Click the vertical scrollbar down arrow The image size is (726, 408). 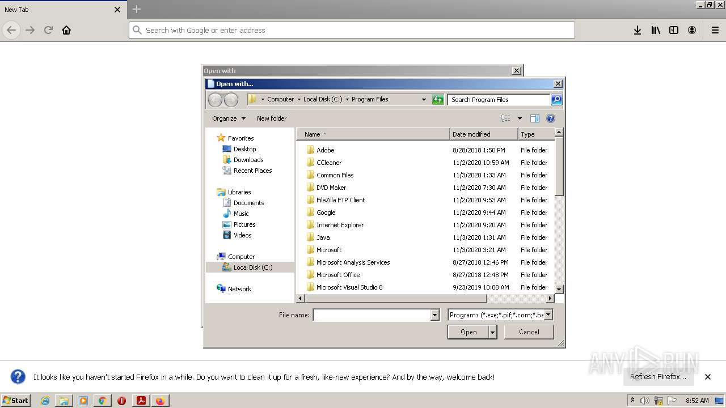pos(559,289)
